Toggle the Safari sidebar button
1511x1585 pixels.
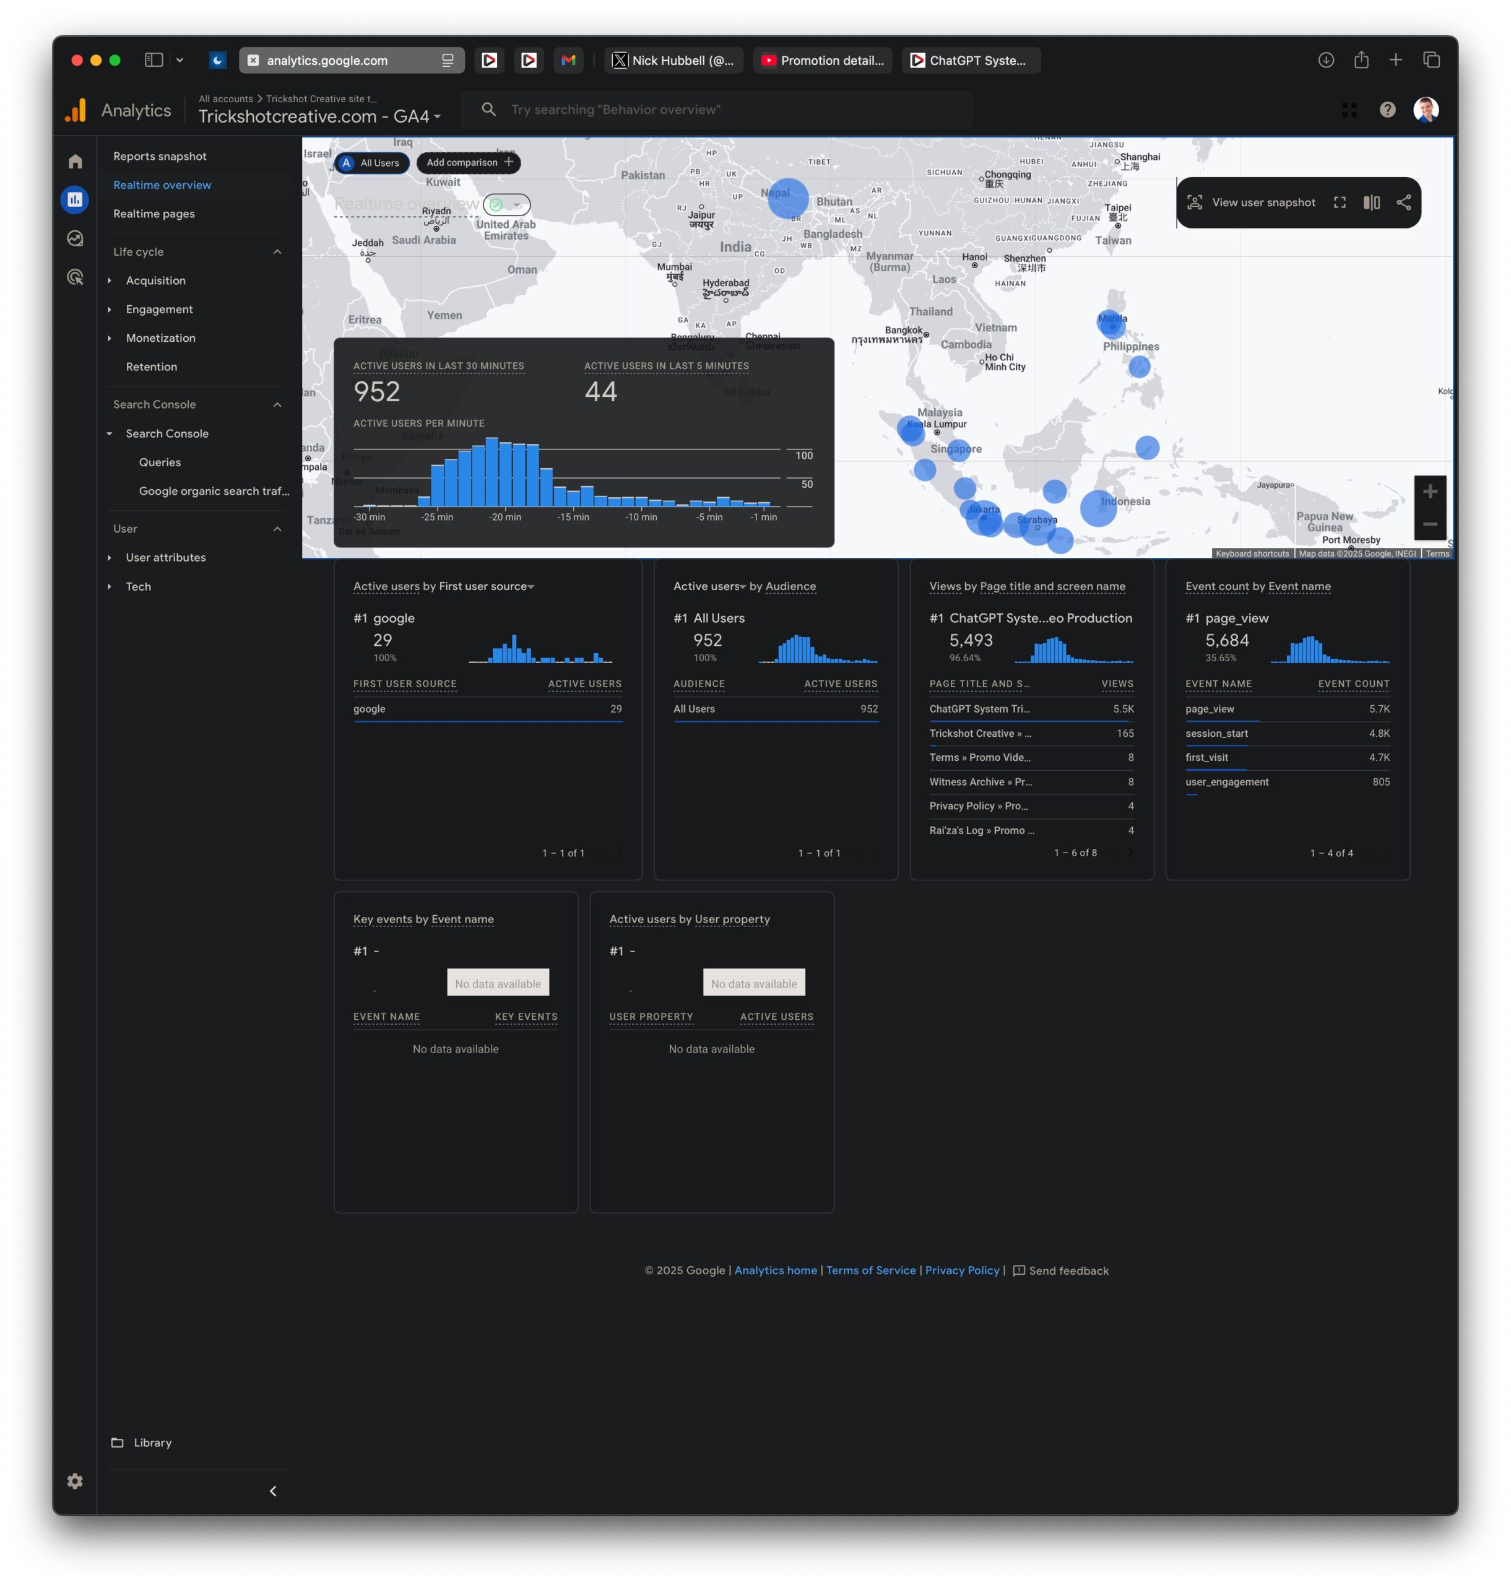pyautogui.click(x=154, y=59)
